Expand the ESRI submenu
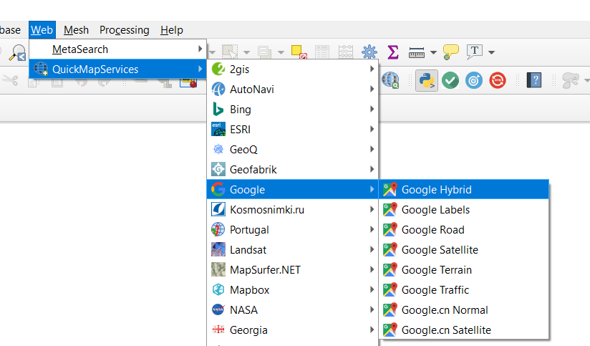590x346 pixels. [293, 129]
